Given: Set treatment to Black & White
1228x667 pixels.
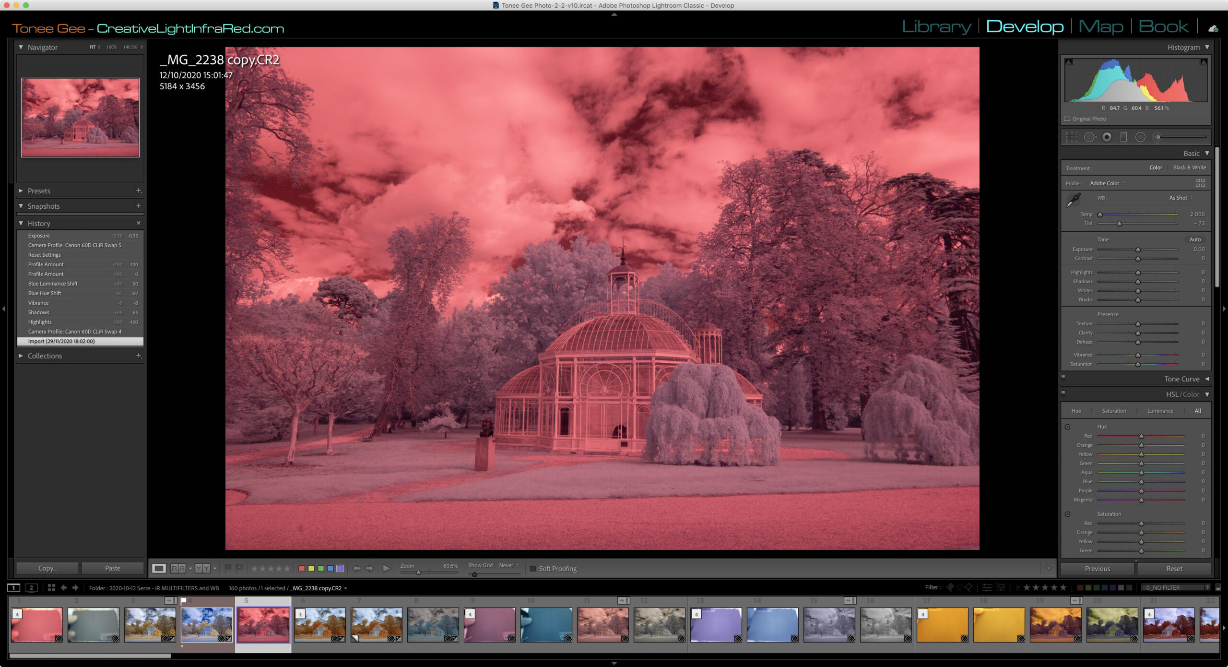Looking at the screenshot, I should tap(1189, 167).
